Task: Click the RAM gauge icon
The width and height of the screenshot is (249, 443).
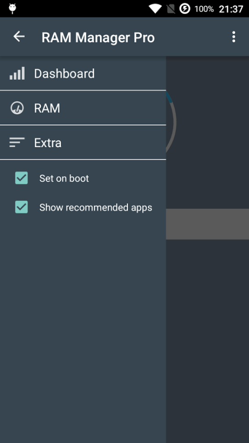Action: (17, 108)
